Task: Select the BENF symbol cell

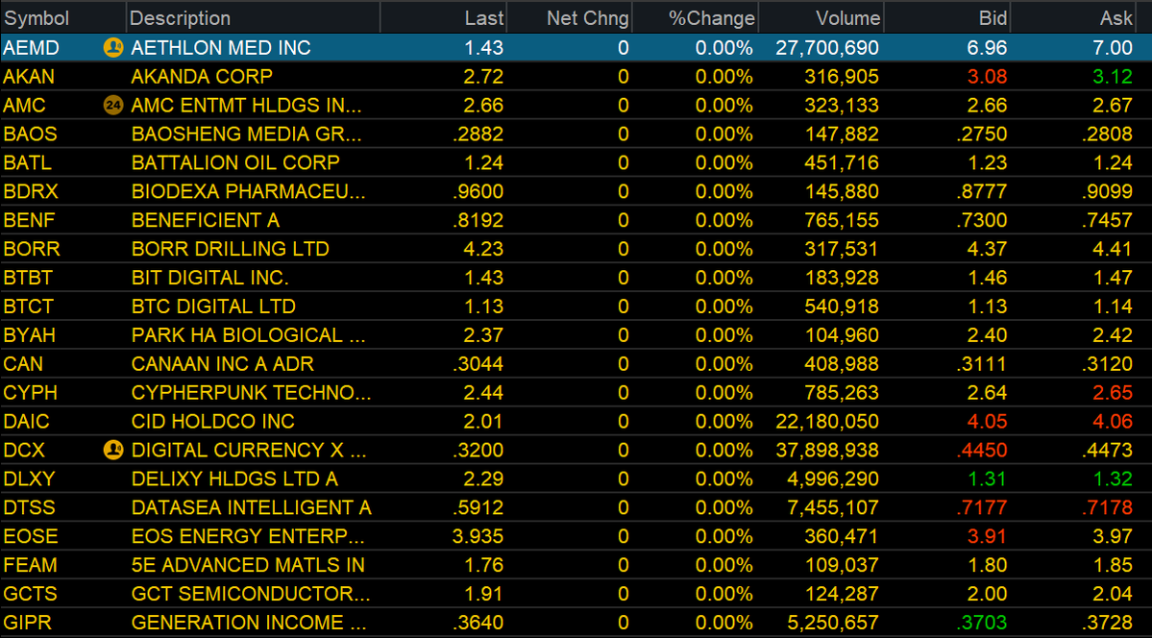Action: click(30, 220)
